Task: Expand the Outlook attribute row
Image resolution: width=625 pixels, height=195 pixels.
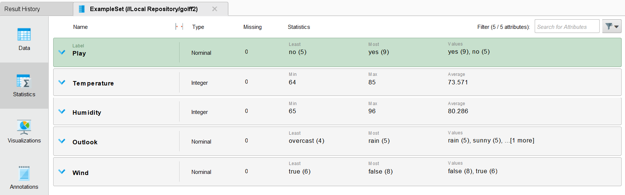Action: coord(62,141)
